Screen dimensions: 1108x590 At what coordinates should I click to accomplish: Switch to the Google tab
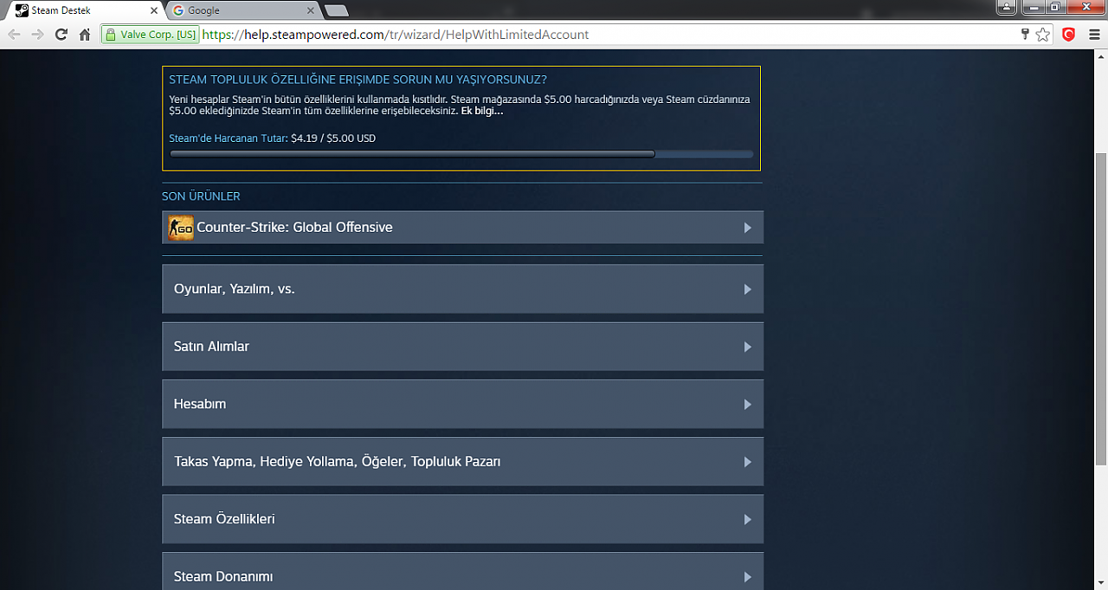tap(242, 10)
